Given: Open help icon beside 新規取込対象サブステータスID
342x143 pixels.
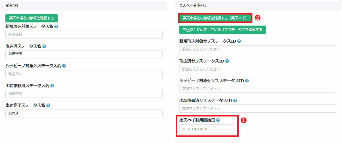Looking at the screenshot, I should [x=239, y=41].
